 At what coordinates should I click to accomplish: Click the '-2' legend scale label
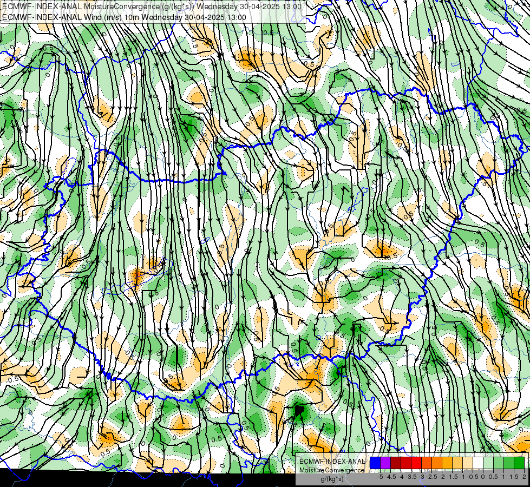pyautogui.click(x=442, y=477)
